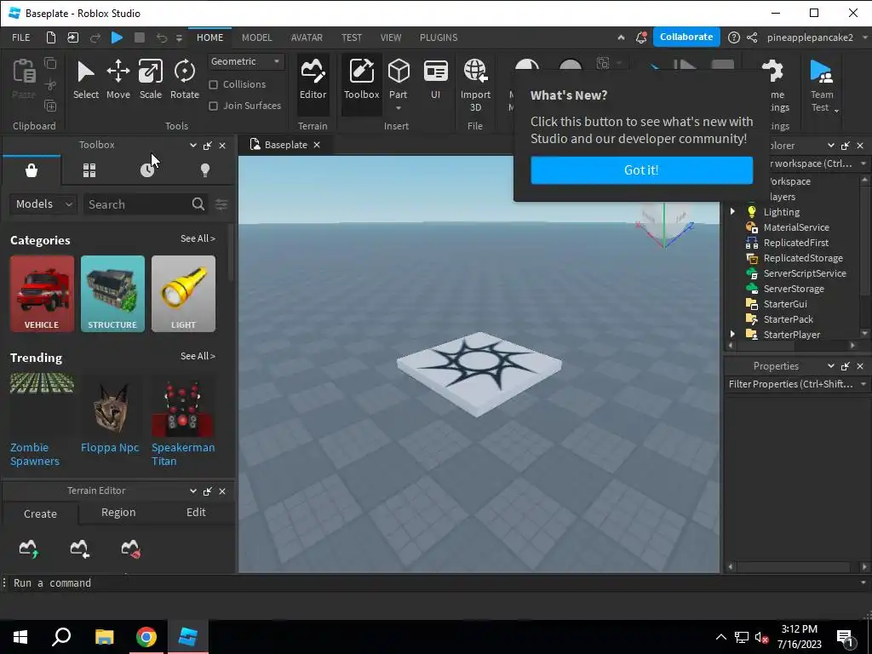Switch to the MODEL ribbon tab
The height and width of the screenshot is (654, 872).
257,37
